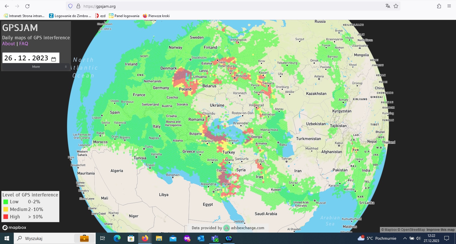This screenshot has height=244, width=456.
Task: Reload the gpsjam.org page
Action: click(x=27, y=6)
